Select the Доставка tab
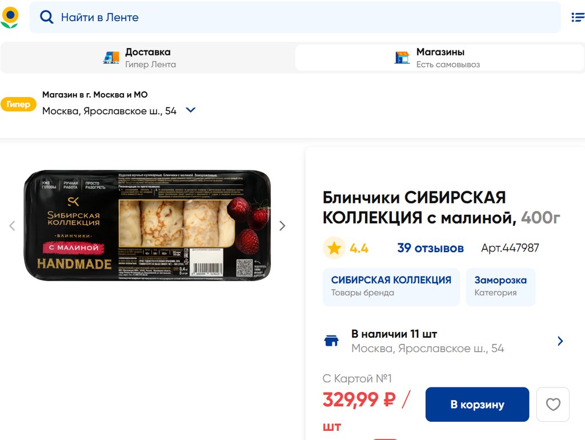585x440 pixels. tap(148, 58)
